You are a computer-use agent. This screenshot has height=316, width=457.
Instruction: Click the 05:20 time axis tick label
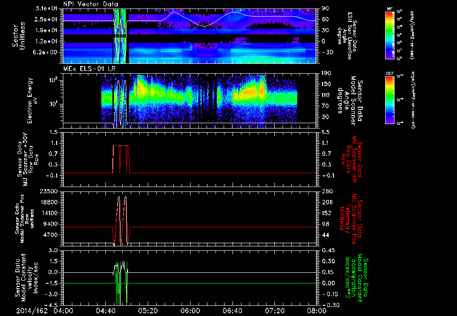[148, 311]
